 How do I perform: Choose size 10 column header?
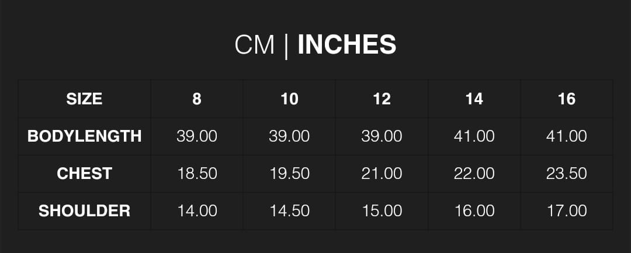(289, 99)
